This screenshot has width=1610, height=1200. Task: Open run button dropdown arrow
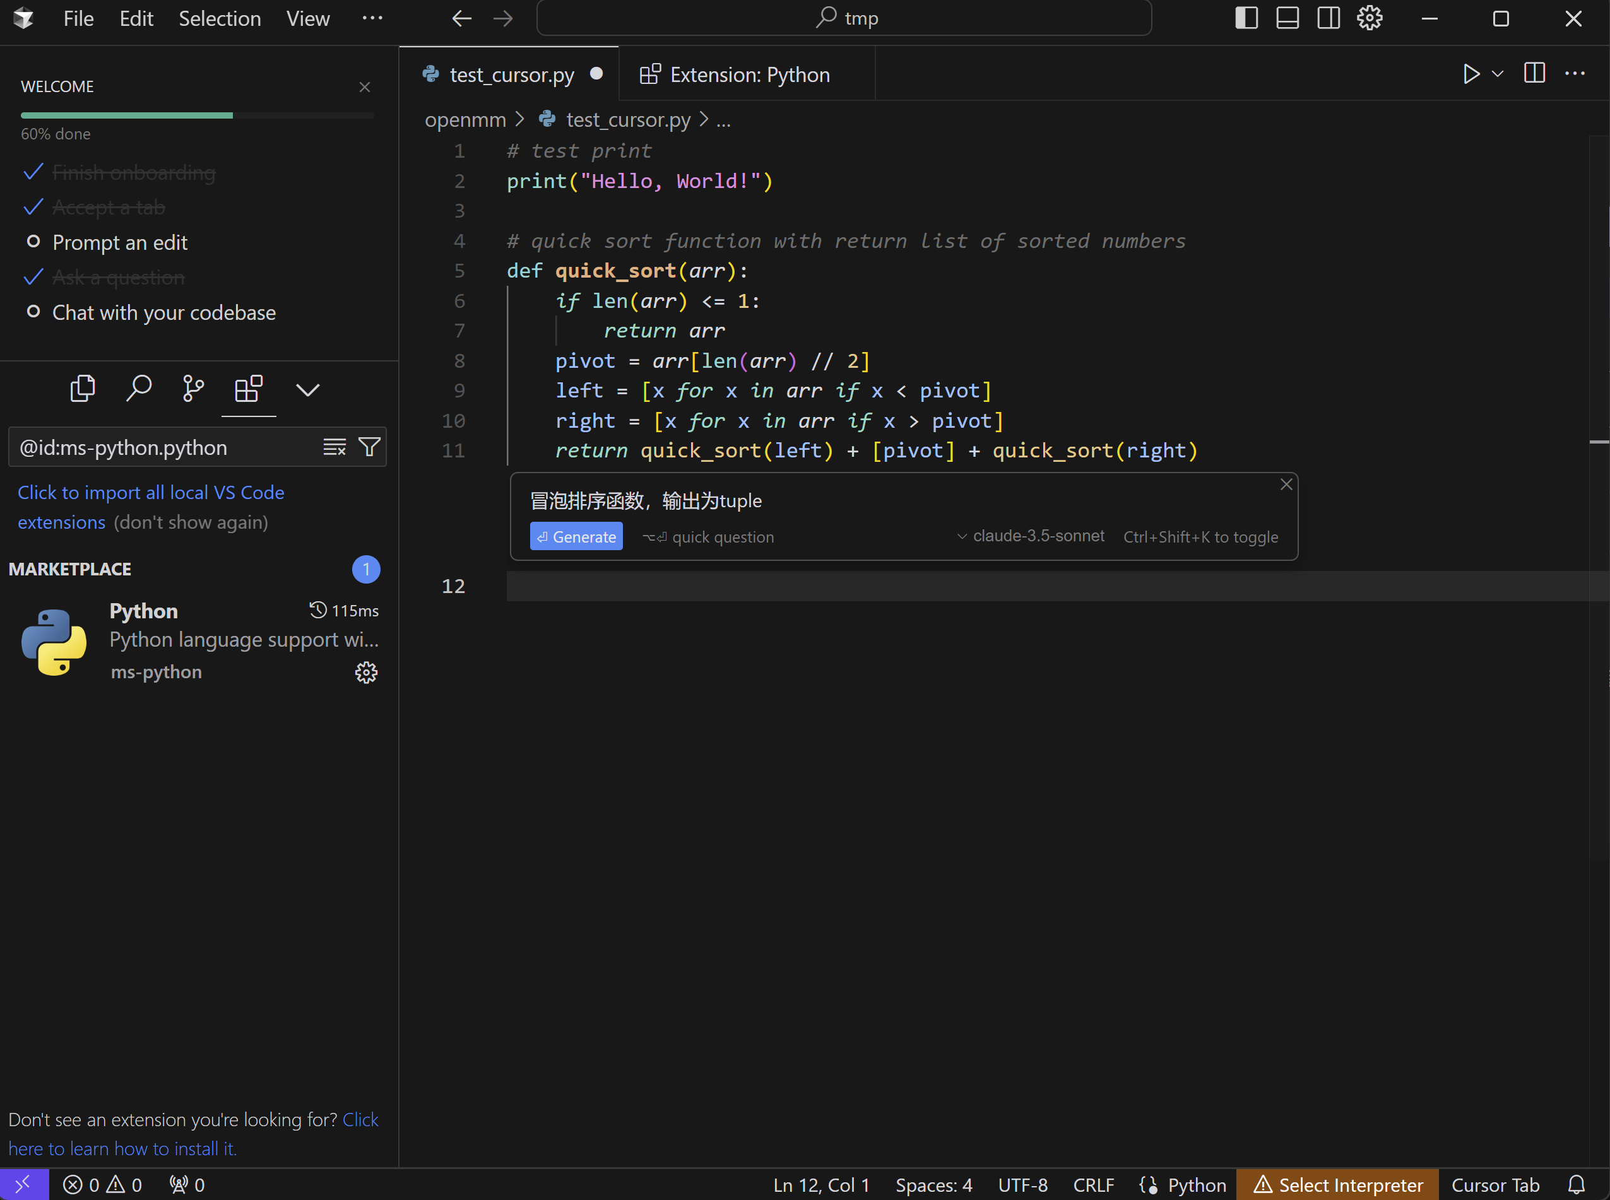(1498, 74)
